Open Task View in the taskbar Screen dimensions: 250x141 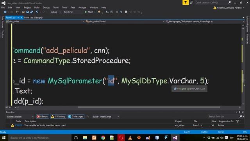point(76,137)
